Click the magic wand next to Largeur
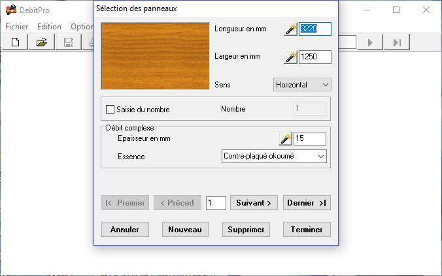 pyautogui.click(x=290, y=57)
